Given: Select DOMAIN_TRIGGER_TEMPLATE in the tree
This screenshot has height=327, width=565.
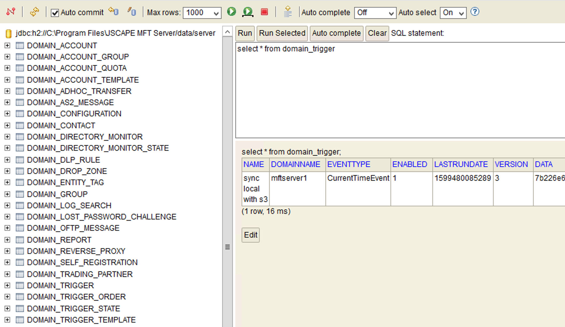Looking at the screenshot, I should 81,320.
